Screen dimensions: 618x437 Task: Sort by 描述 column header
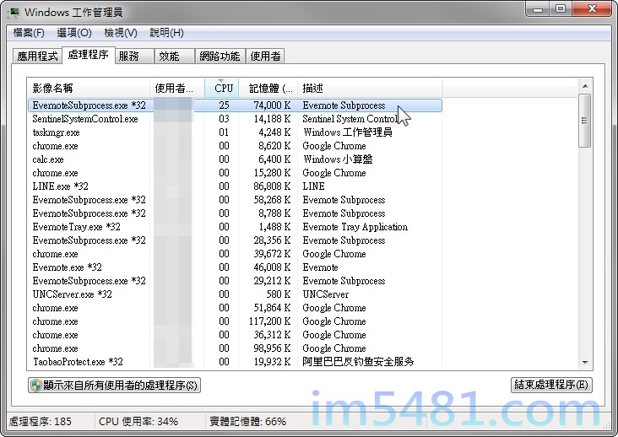point(368,89)
